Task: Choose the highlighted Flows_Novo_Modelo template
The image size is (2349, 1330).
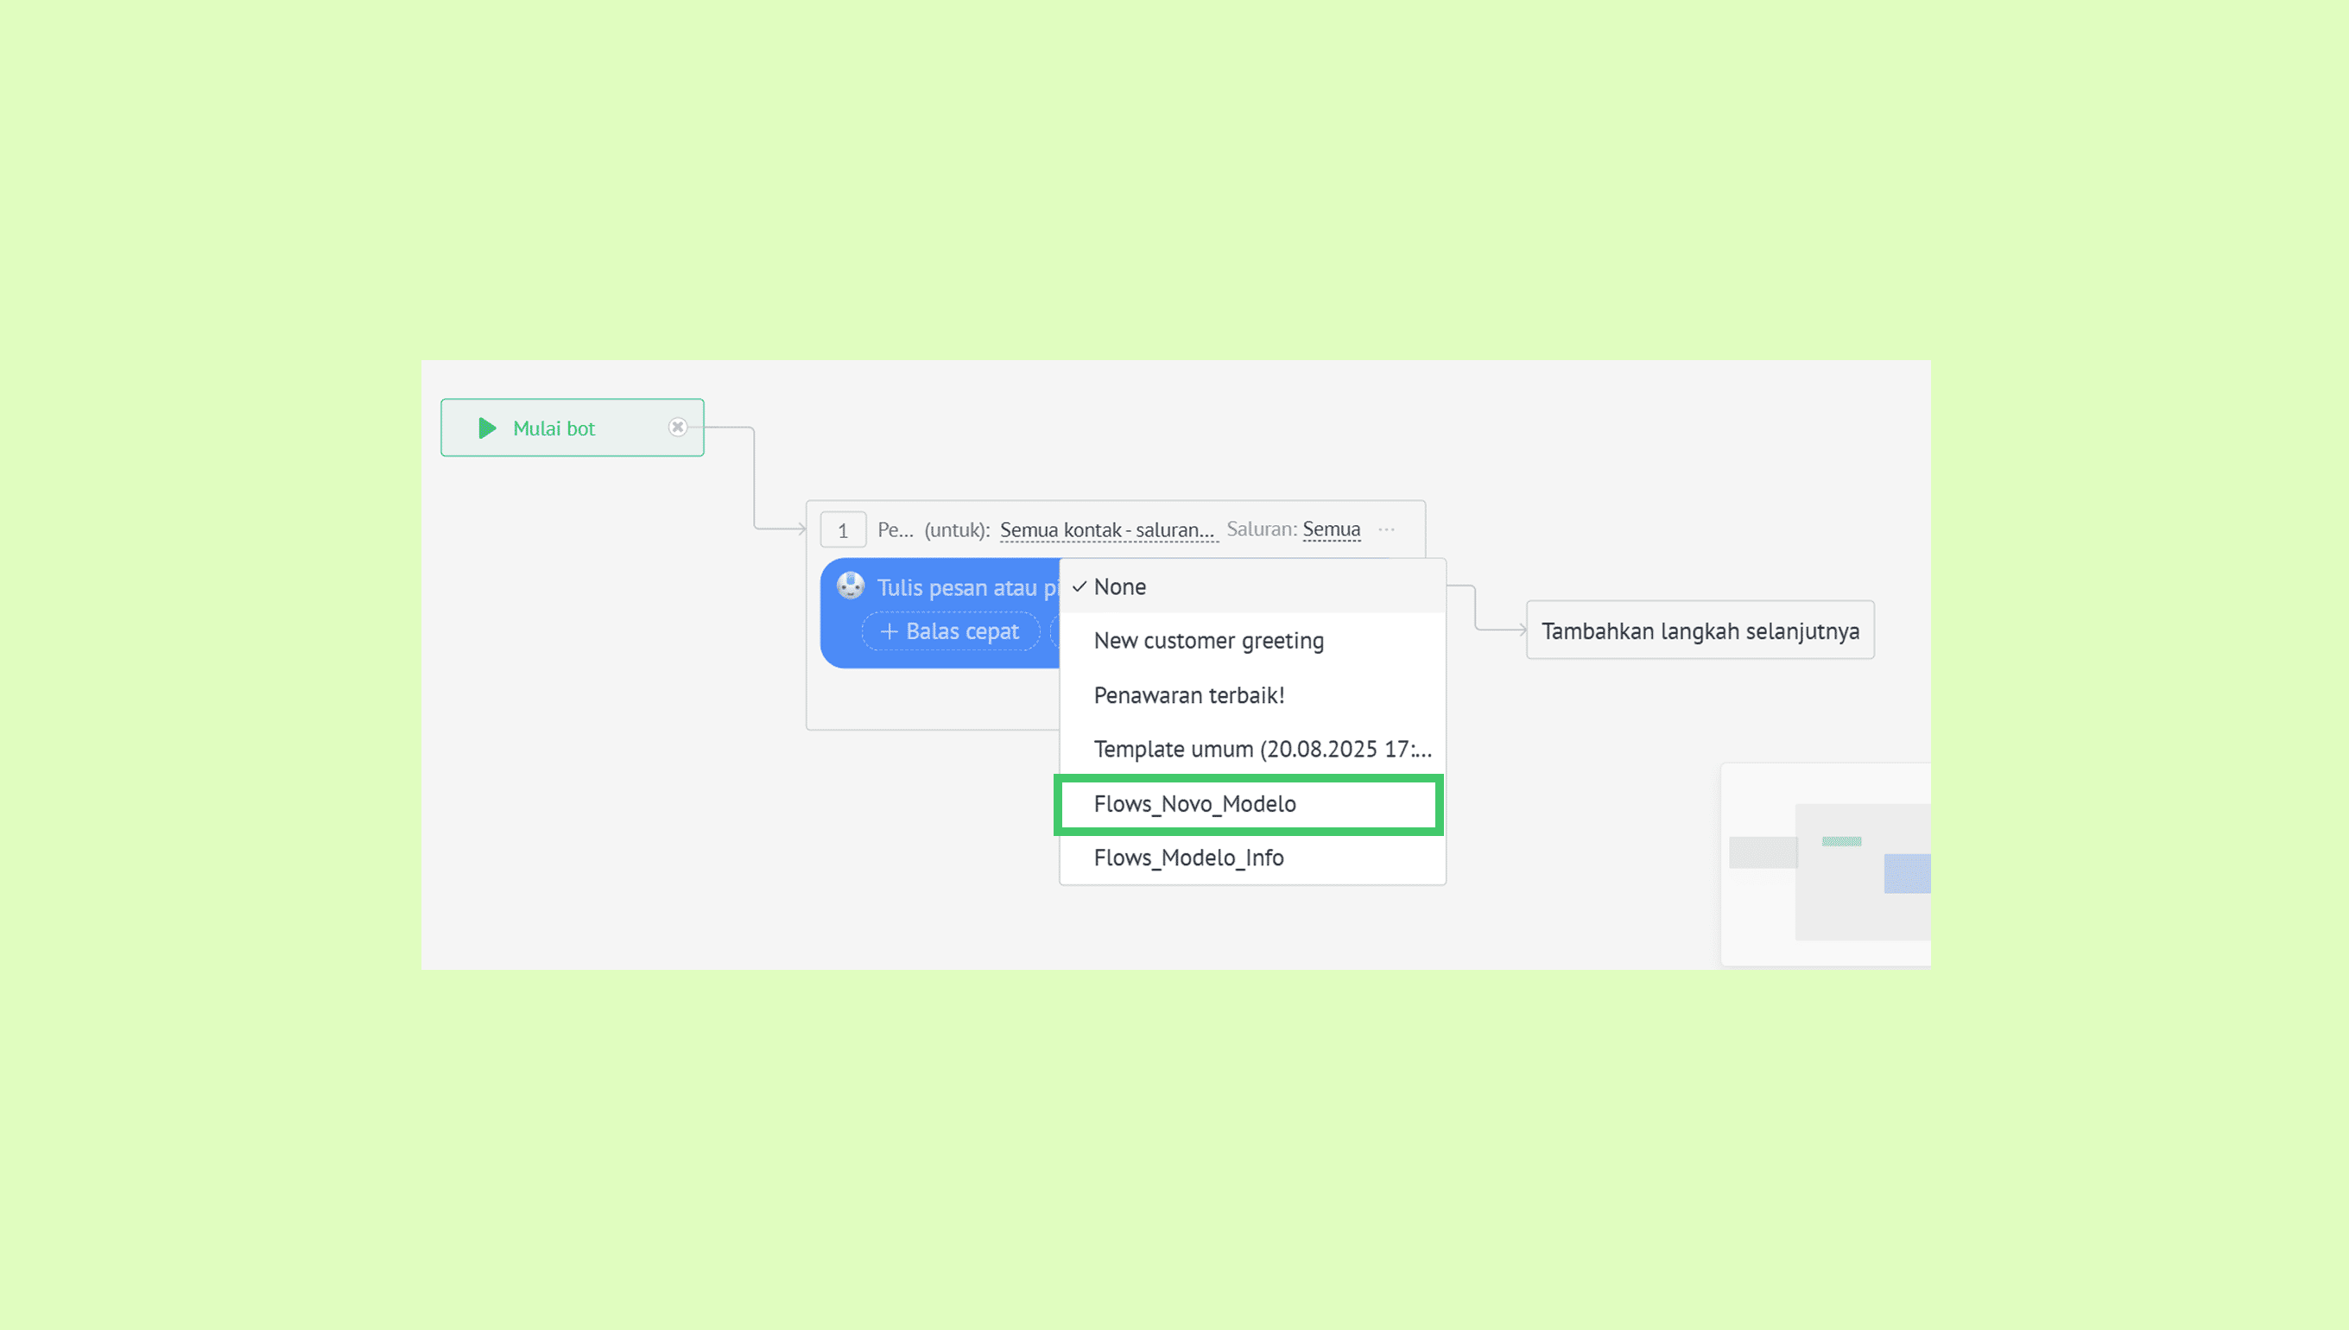Action: tap(1194, 804)
